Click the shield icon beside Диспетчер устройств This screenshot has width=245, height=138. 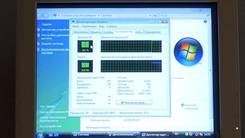click(39, 30)
